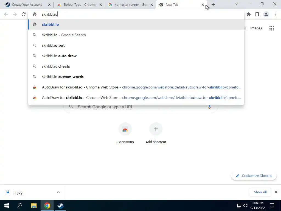
Task: Reload the page
Action: 24,14
